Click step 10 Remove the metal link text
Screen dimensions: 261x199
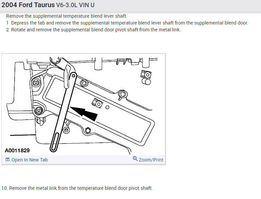point(77,188)
